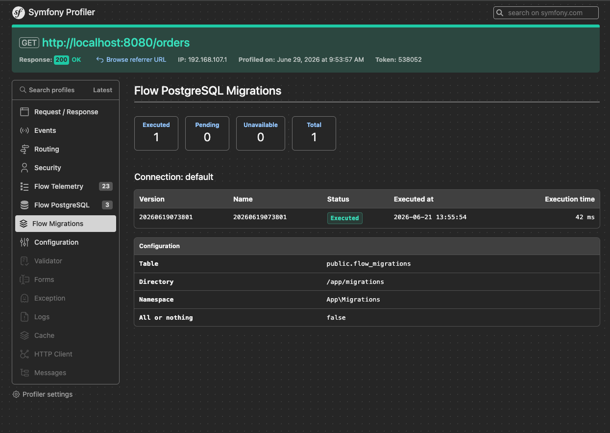Click the Cache stack icon
Viewport: 610px width, 433px height.
tap(24, 335)
